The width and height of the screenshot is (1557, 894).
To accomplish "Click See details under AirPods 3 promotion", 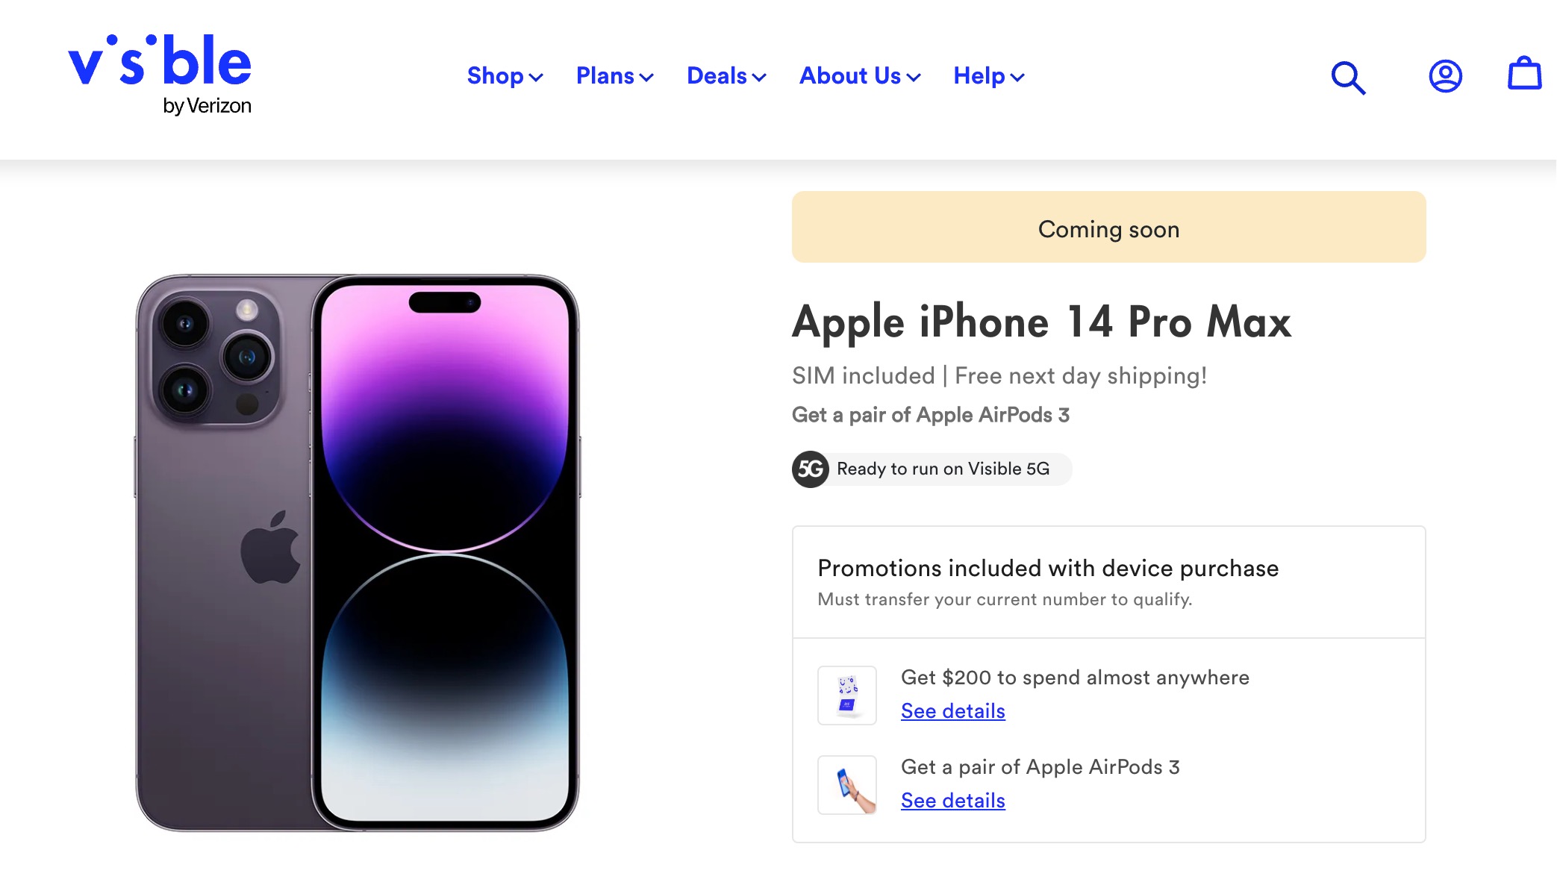I will coord(952,800).
